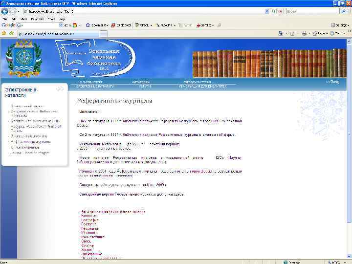This screenshot has width=352, height=264.
Task: Open the Help menu
Action: pyautogui.click(x=63, y=19)
